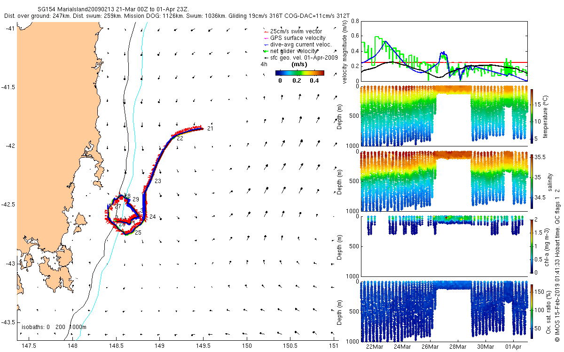The height and width of the screenshot is (352, 564).
Task: Select the 'dive-avg current veloc.' legend entry
Action: (x=297, y=45)
